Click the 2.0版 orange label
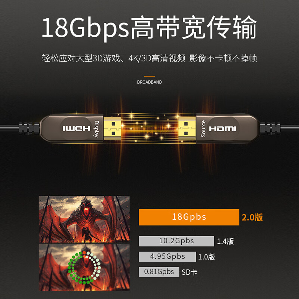299x299 pixels. click(252, 218)
